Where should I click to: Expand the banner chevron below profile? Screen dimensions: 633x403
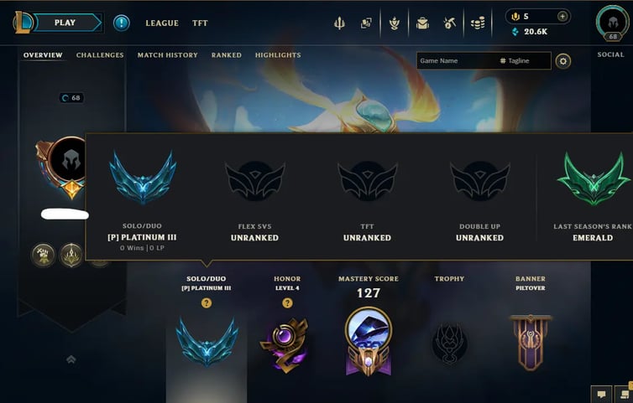pos(71,359)
